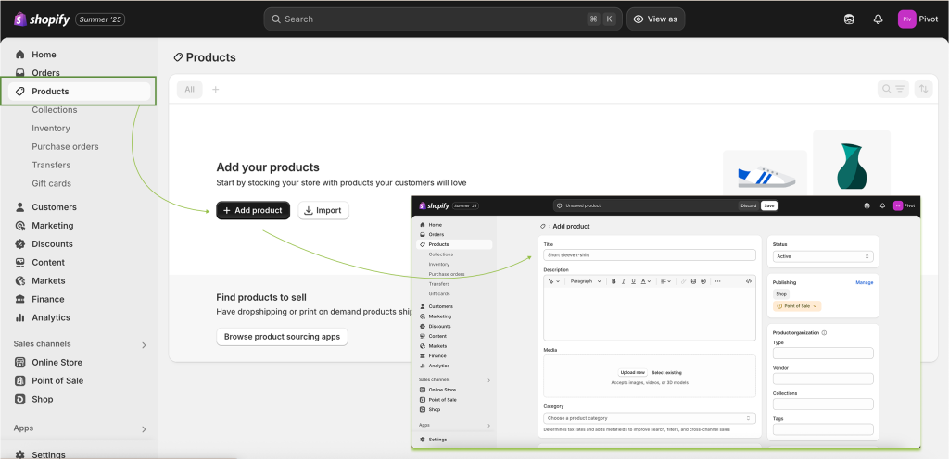Open the Paragraph style dropdown
This screenshot has height=459, width=949.
point(586,281)
